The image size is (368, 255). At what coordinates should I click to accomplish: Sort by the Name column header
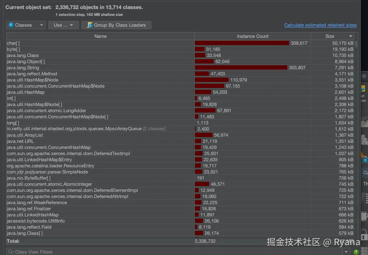(100, 36)
